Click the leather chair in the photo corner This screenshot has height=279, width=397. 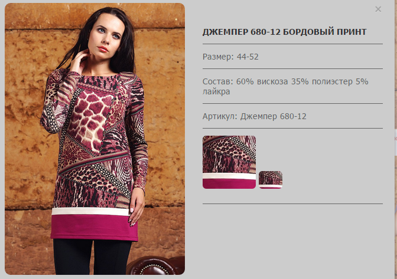pyautogui.click(x=155, y=266)
